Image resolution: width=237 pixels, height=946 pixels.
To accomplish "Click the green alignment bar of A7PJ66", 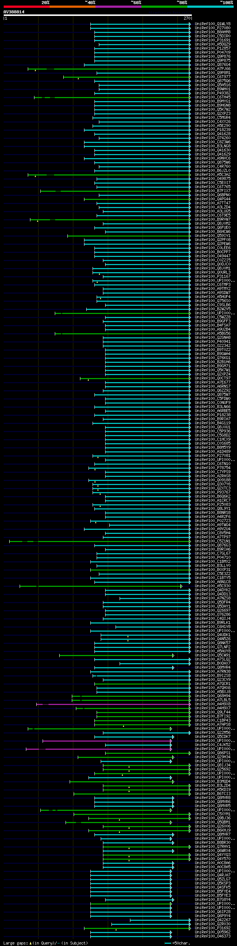I will coord(109,68).
